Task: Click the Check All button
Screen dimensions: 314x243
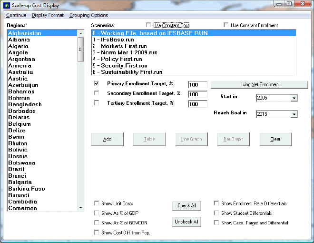Action: [186, 206]
